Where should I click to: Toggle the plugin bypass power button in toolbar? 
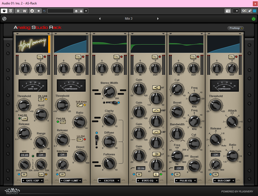(x=4, y=11)
